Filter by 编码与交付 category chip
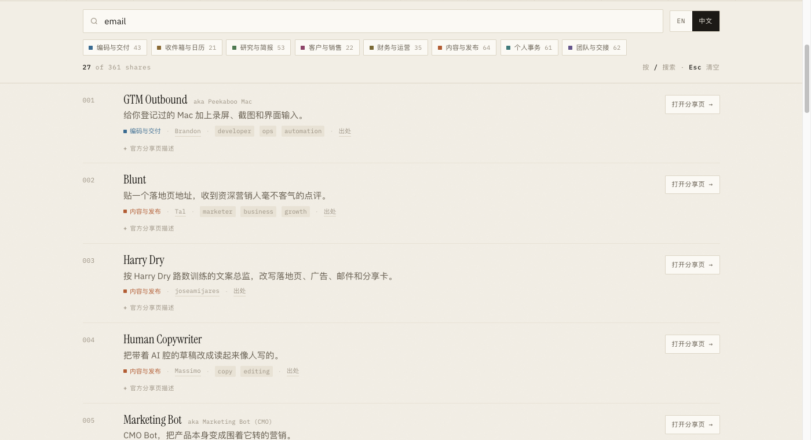The width and height of the screenshot is (811, 440). 115,47
